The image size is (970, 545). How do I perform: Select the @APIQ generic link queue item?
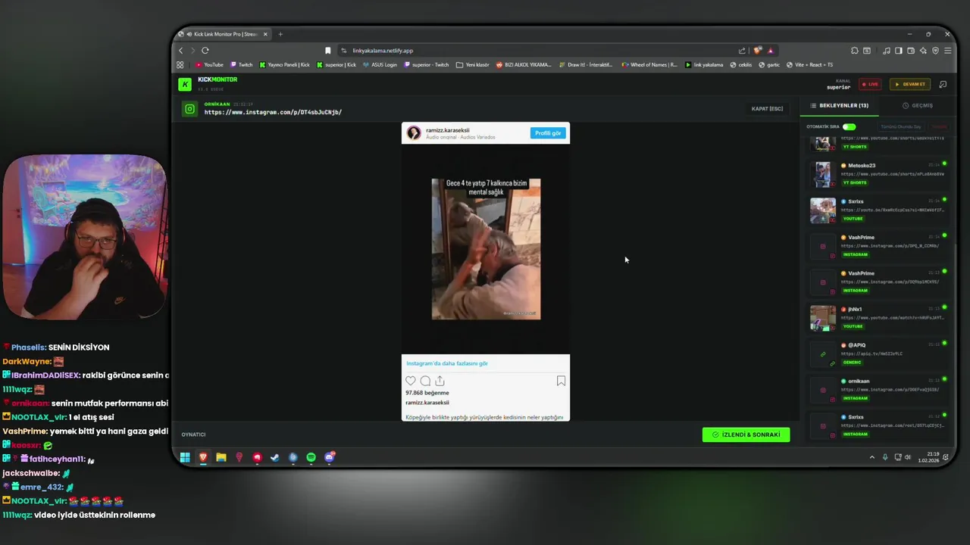[x=879, y=353]
